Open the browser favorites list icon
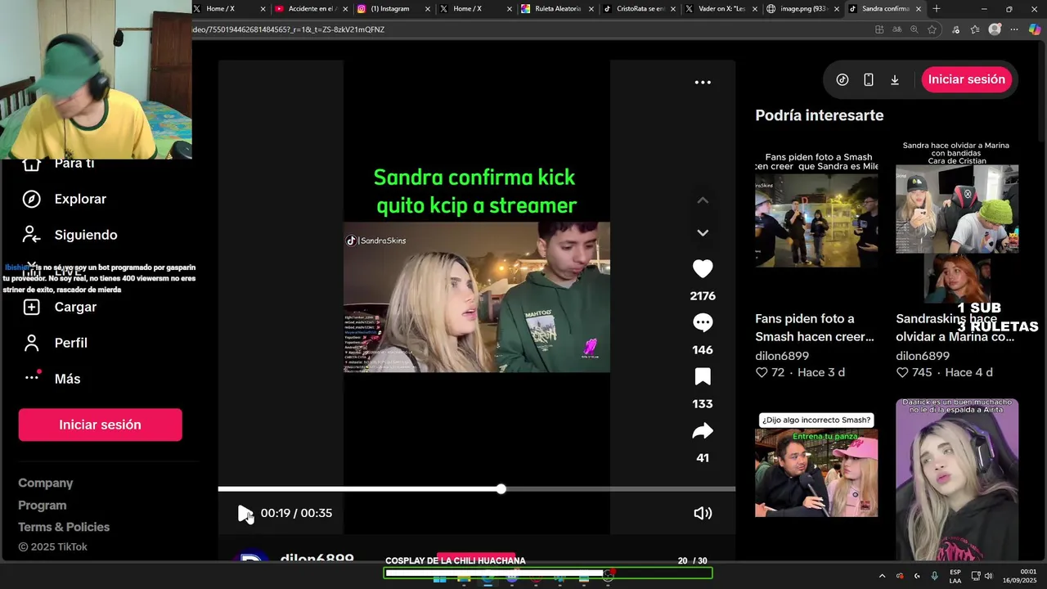The width and height of the screenshot is (1047, 589). pos(975,29)
